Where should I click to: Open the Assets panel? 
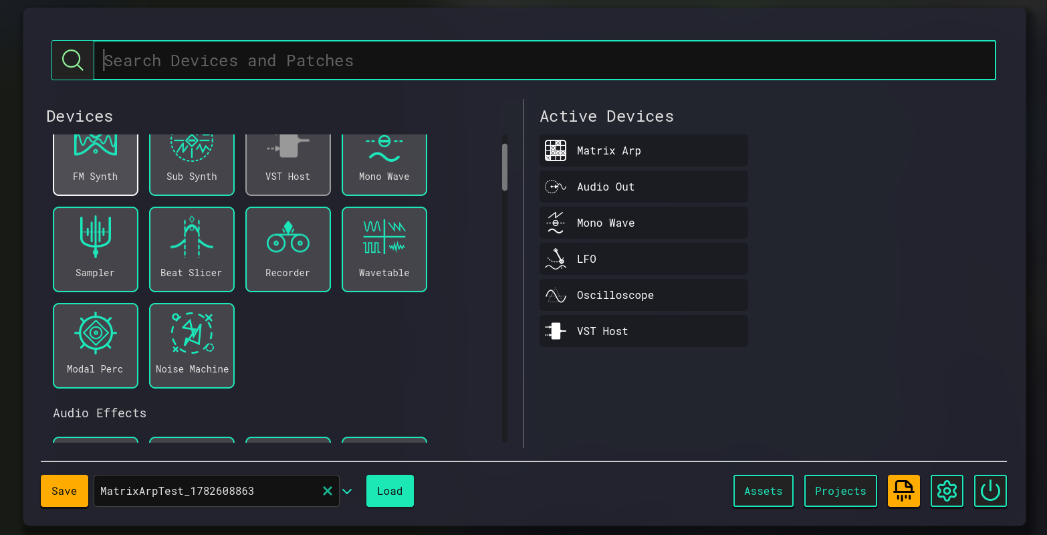pyautogui.click(x=764, y=491)
